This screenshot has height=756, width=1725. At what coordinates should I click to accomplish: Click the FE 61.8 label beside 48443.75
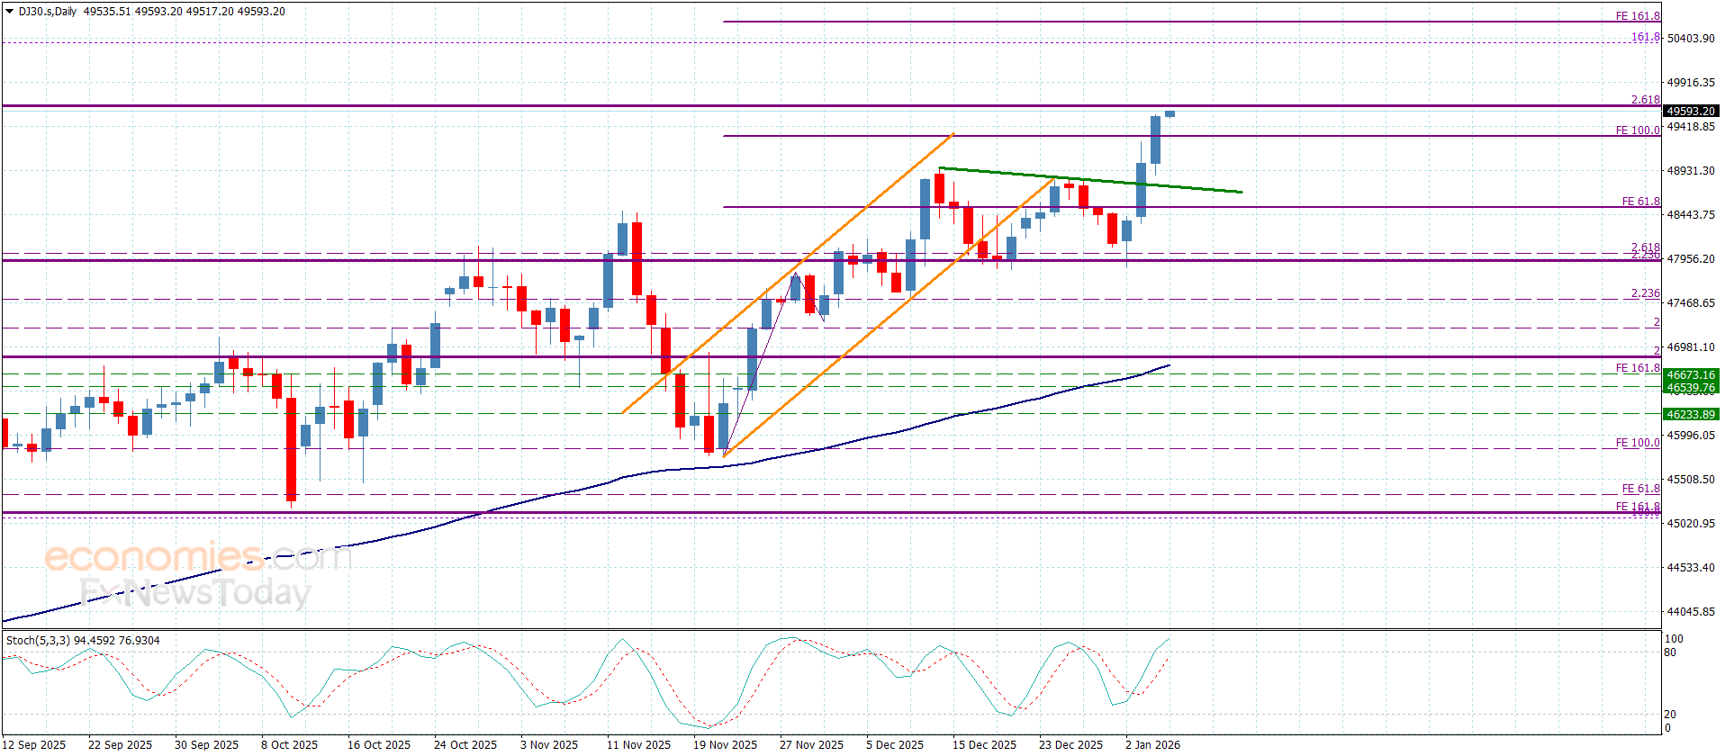tap(1641, 202)
